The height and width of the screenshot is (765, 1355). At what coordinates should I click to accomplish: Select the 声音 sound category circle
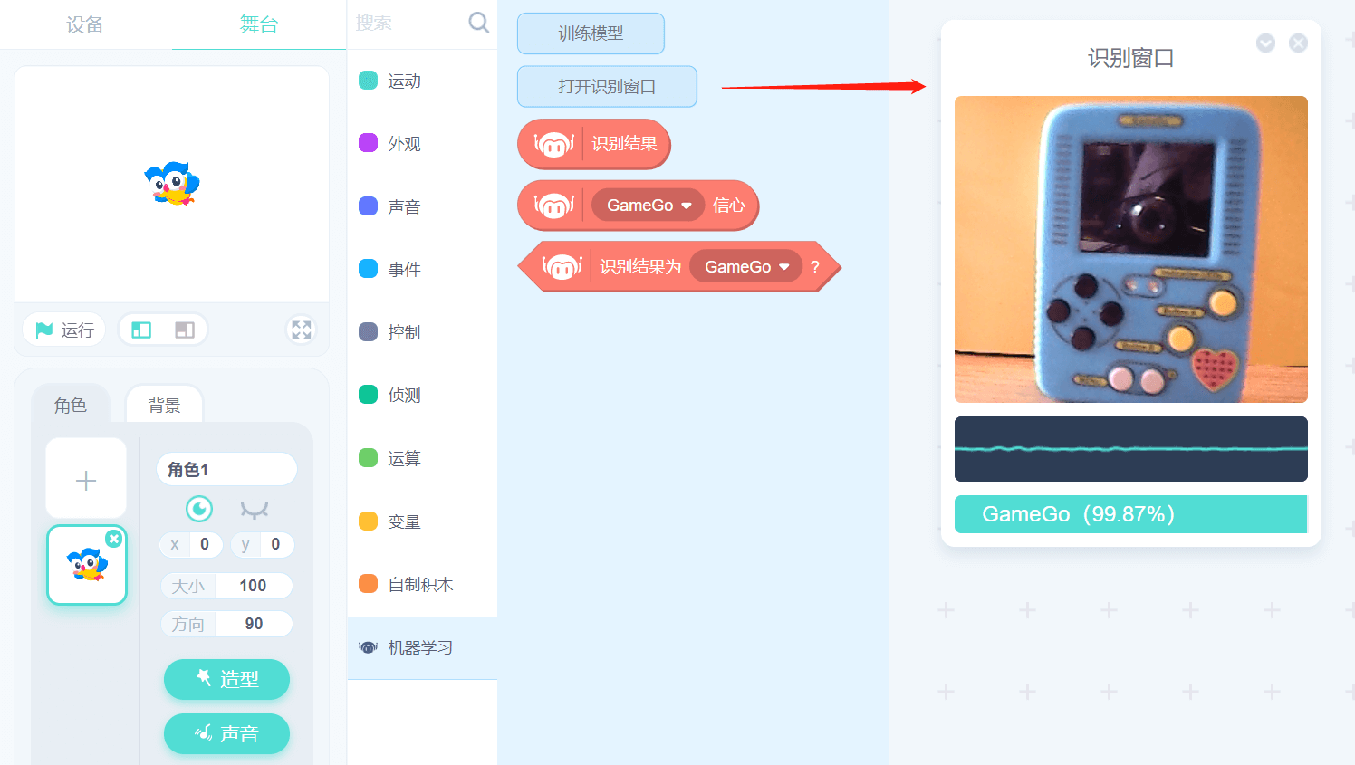(368, 206)
